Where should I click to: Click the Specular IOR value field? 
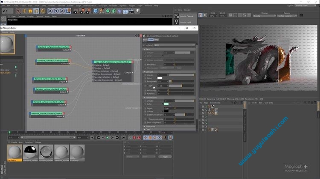pos(163,85)
